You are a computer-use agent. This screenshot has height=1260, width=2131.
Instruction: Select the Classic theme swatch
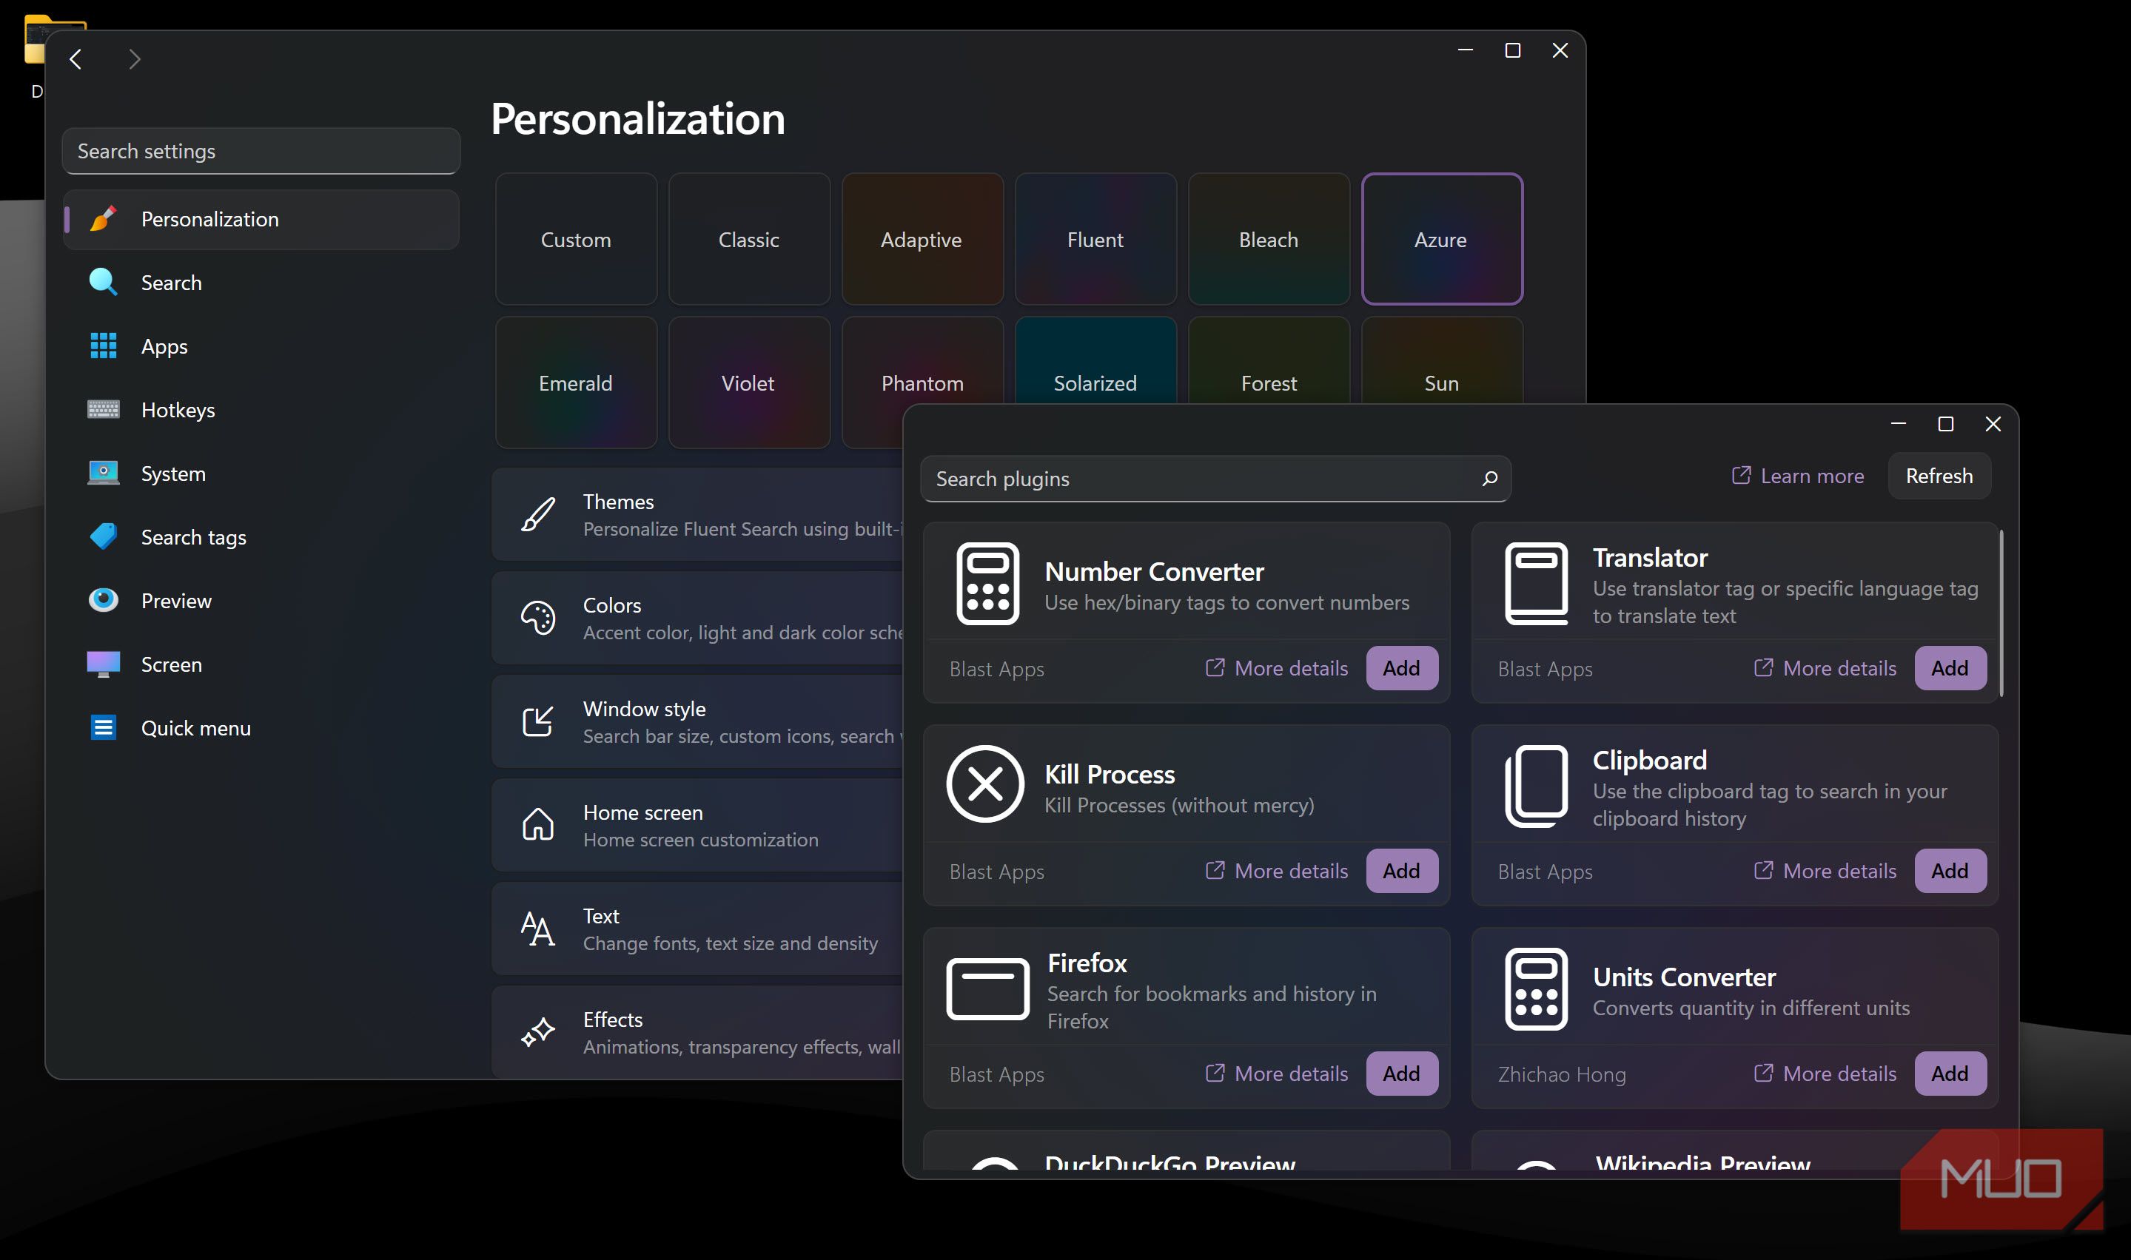[749, 240]
